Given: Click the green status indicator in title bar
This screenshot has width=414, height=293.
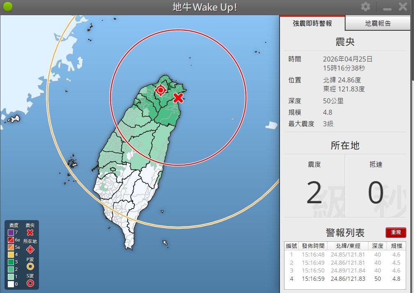Looking at the screenshot, I should click(x=8, y=7).
